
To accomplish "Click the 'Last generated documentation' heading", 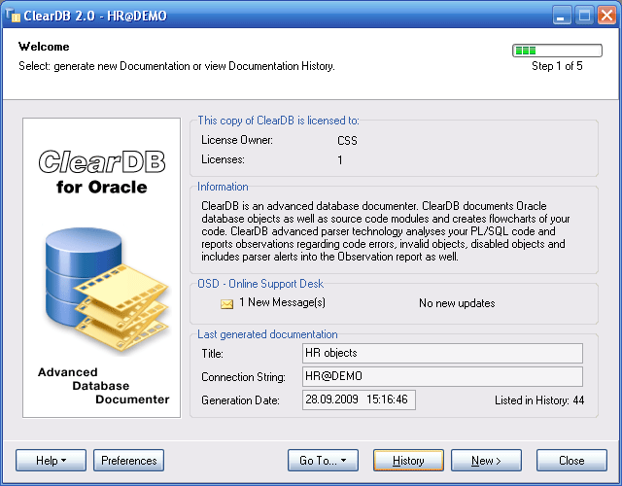I will coord(267,334).
